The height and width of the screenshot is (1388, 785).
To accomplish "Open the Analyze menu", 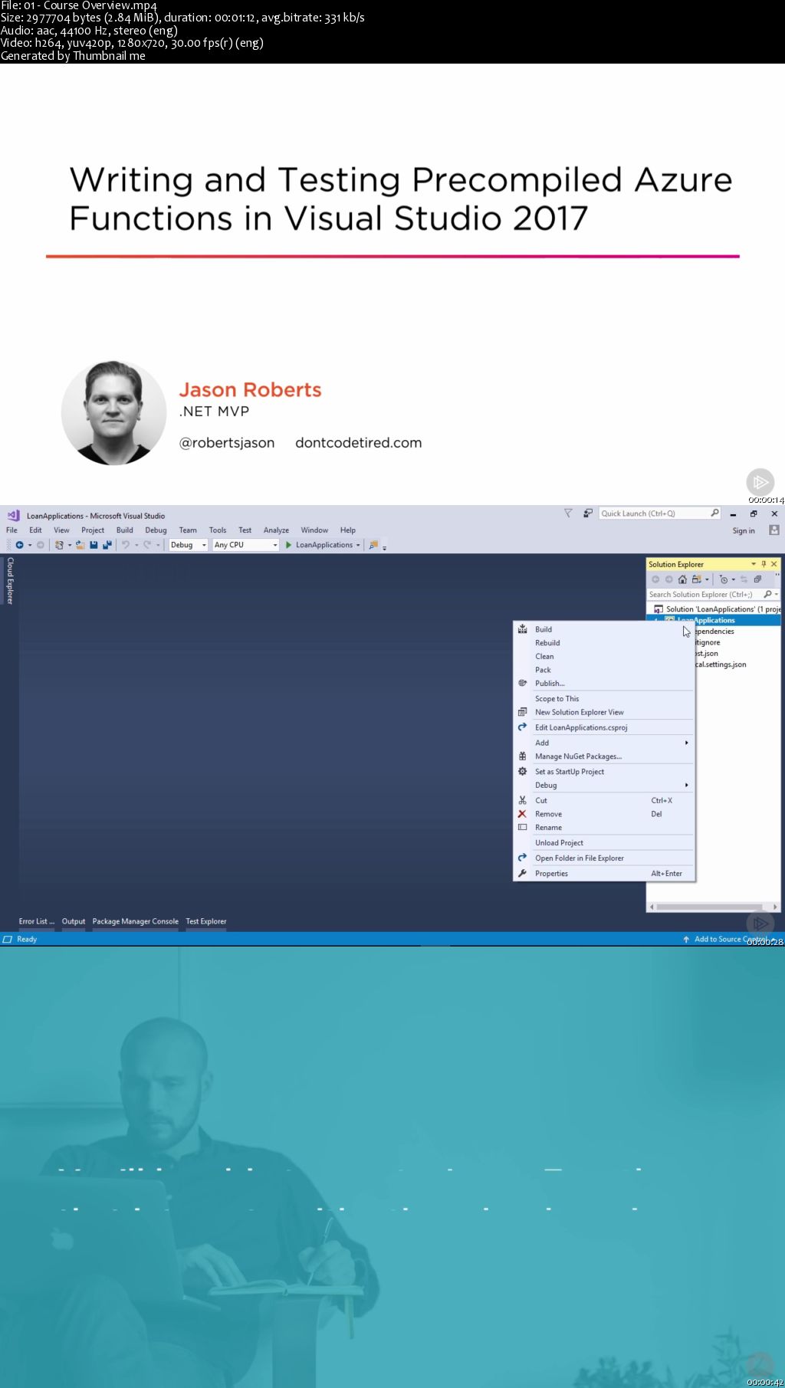I will tap(276, 530).
